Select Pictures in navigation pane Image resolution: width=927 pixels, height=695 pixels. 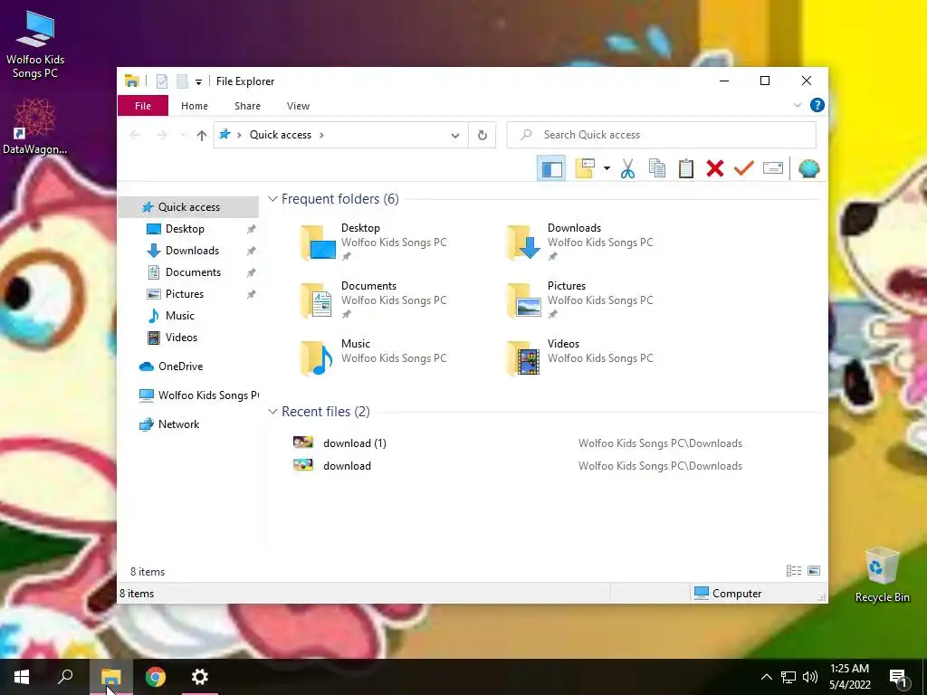tap(185, 294)
